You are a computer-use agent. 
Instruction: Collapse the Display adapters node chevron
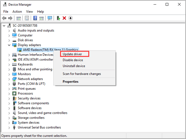click(x=9, y=45)
